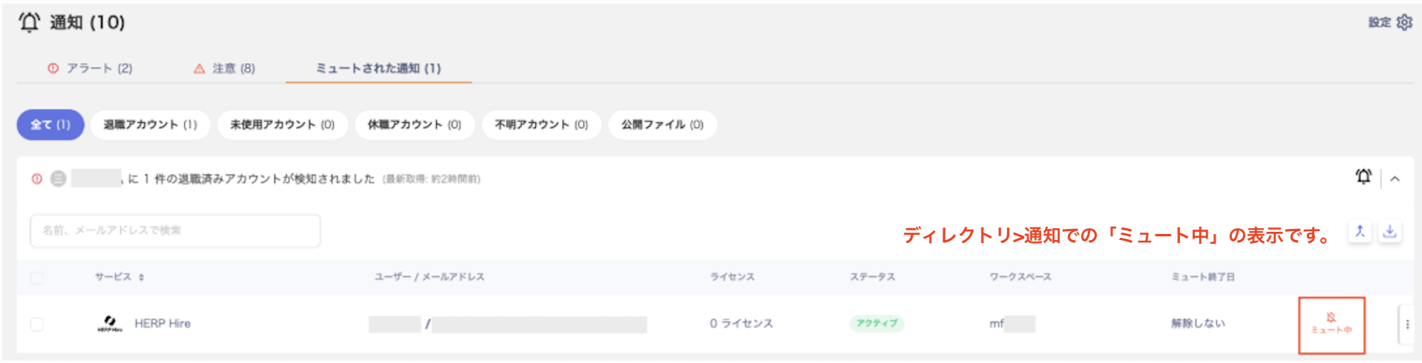Switch to the 注意 (8) tab
Screen dimensions: 1422x363
click(224, 68)
